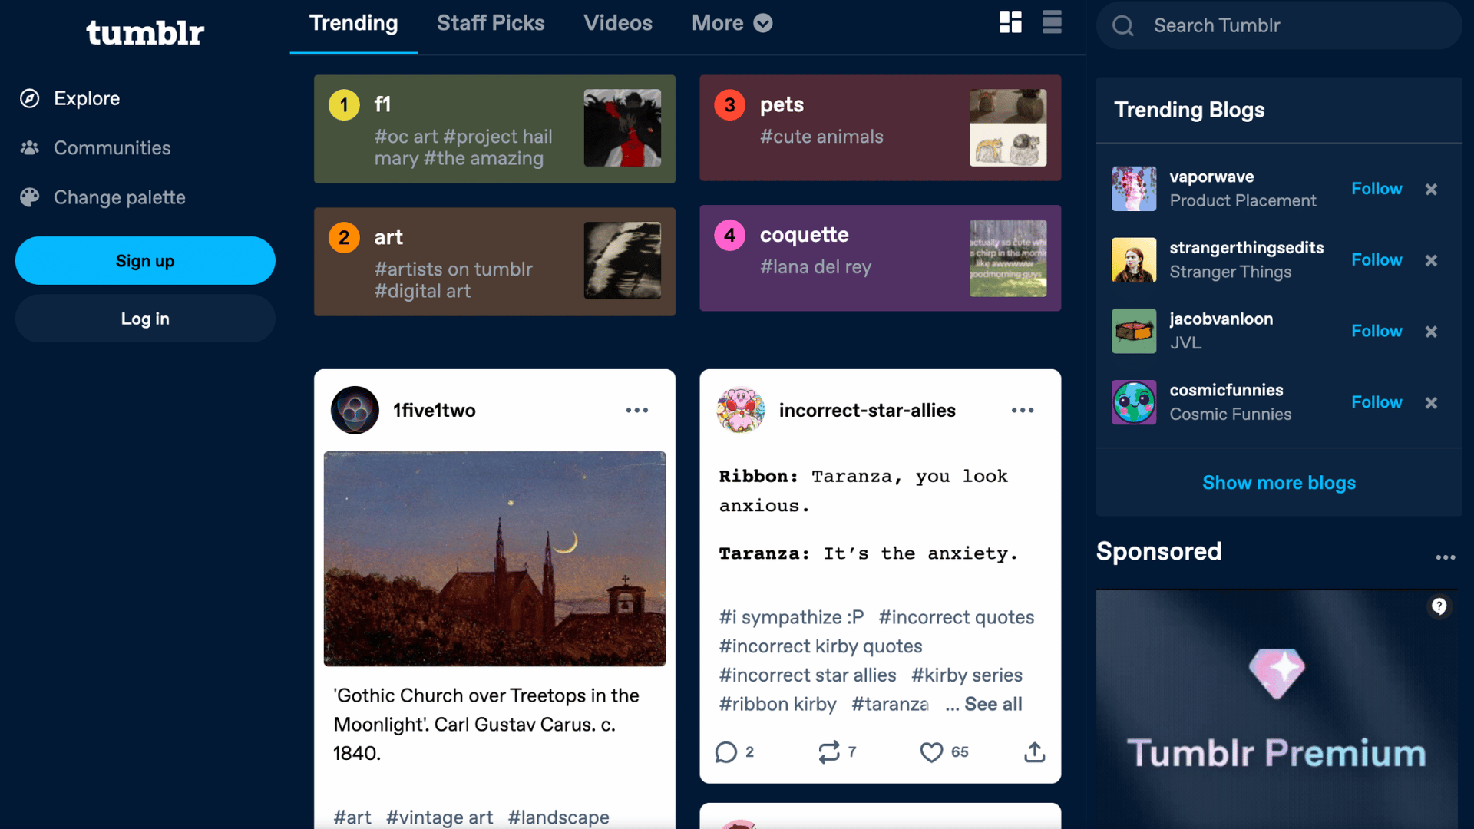Click the #incorrect star allies tag
This screenshot has width=1474, height=829.
(x=808, y=675)
